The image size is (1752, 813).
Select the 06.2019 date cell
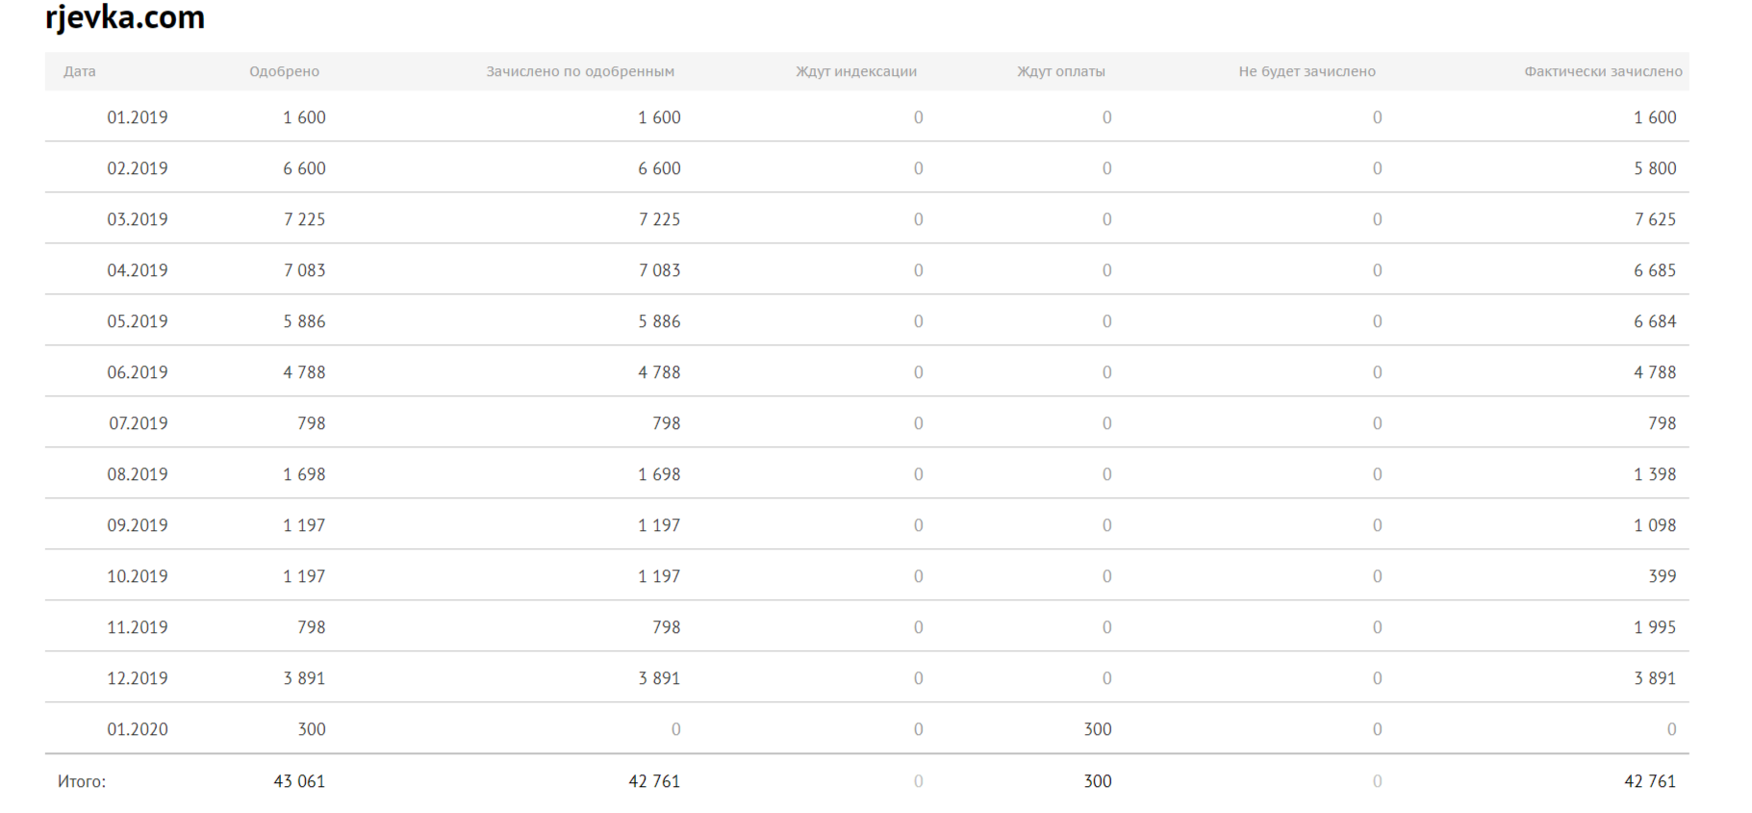click(x=138, y=372)
